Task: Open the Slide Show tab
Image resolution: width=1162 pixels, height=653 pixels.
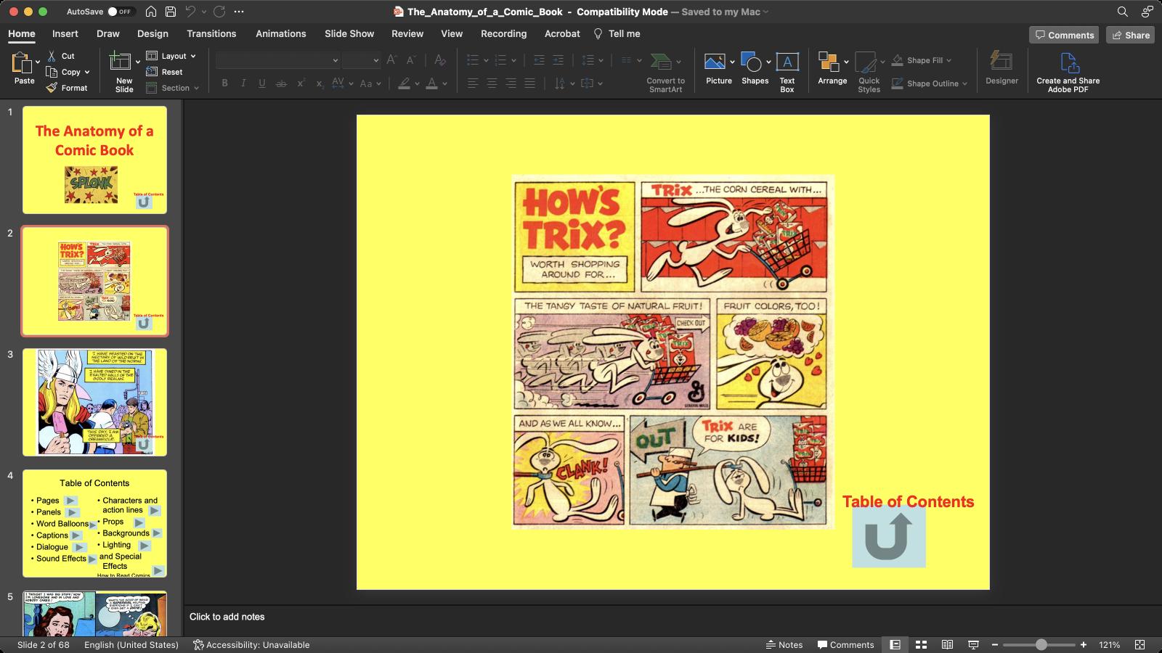Action: [x=349, y=33]
